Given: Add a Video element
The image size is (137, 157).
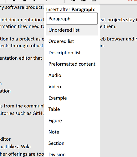Looking at the screenshot, I should [x=72, y=87].
